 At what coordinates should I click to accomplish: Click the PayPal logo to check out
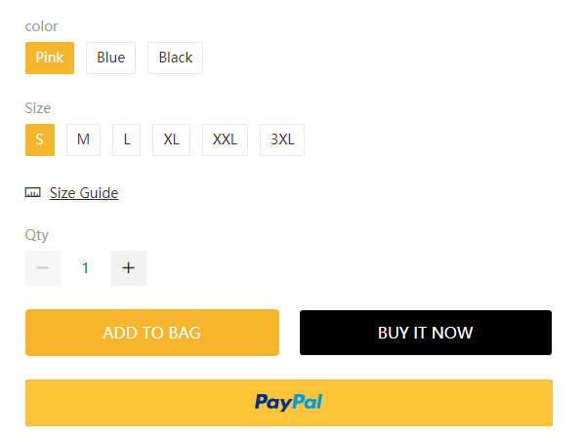coord(288,402)
